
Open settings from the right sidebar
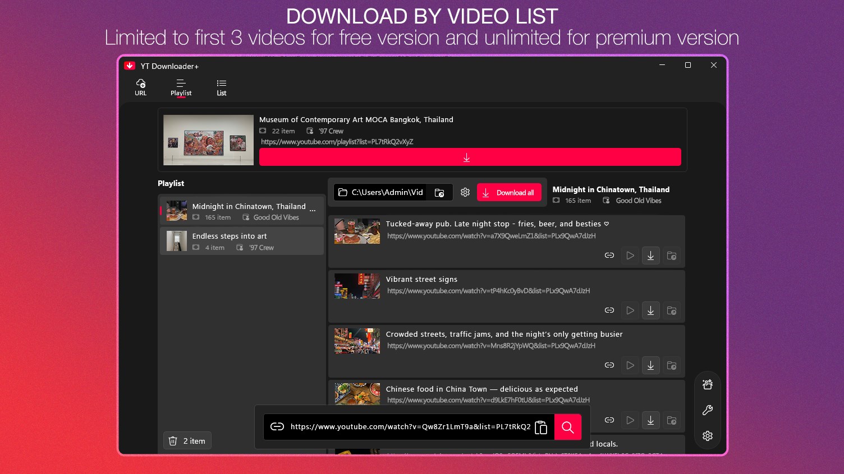tap(707, 435)
